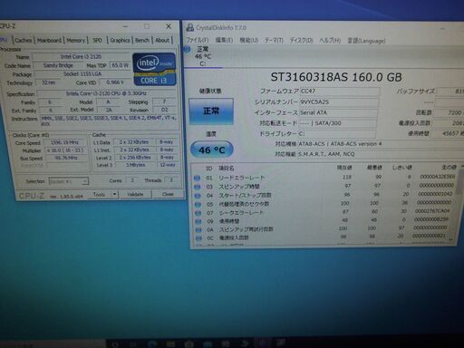Click the Close button in CPU-Z footer
This screenshot has height=348, width=464.
[168, 194]
